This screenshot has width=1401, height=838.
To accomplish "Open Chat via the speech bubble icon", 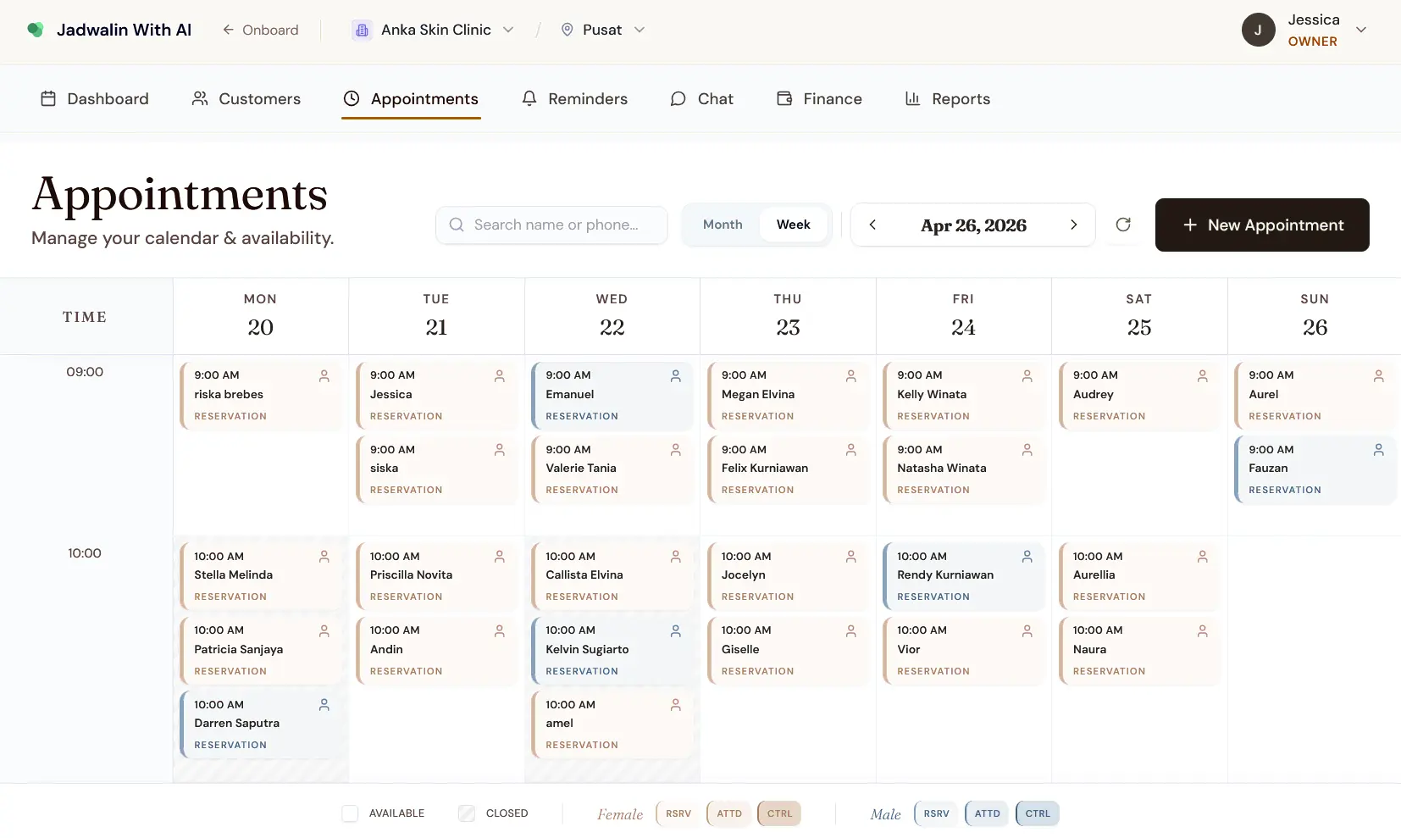I will coord(678,98).
